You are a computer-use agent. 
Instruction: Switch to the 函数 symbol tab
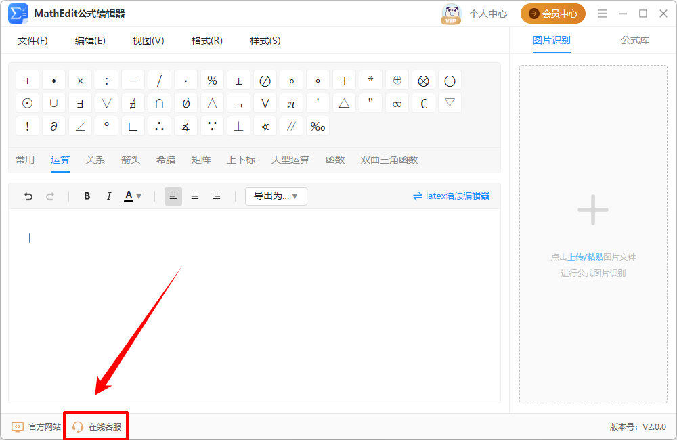click(335, 160)
